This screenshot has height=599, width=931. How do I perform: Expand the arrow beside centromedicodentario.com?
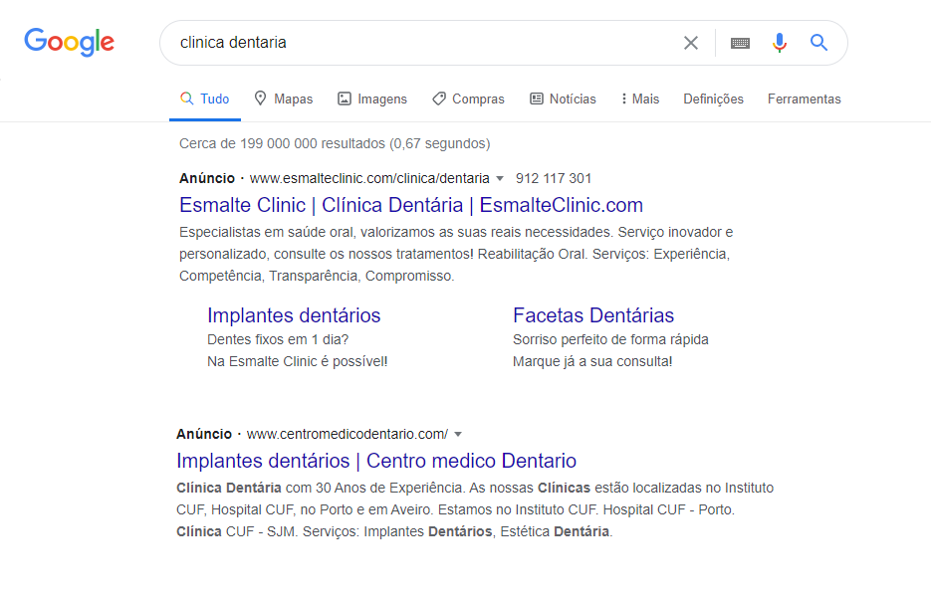click(458, 434)
